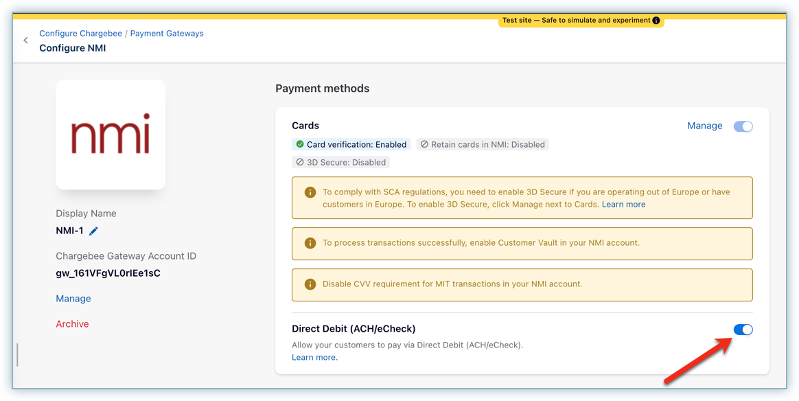The width and height of the screenshot is (799, 401).
Task: Click Retain cards in NMI: Disabled badge
Action: 483,144
